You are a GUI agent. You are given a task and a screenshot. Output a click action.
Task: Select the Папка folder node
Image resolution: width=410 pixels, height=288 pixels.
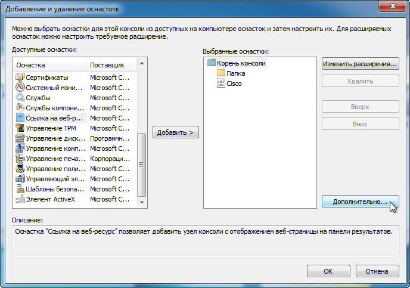click(235, 73)
